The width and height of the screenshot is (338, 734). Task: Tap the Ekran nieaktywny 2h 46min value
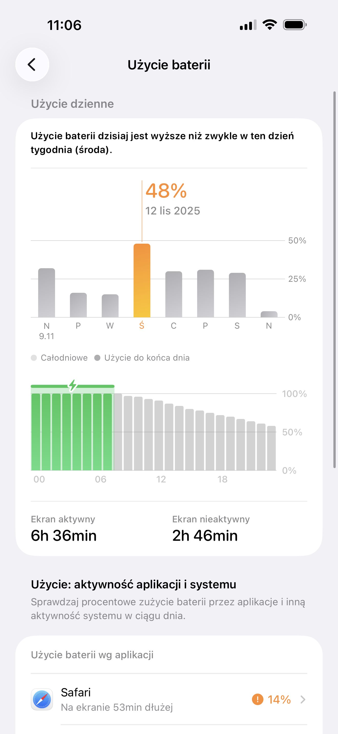tap(205, 535)
